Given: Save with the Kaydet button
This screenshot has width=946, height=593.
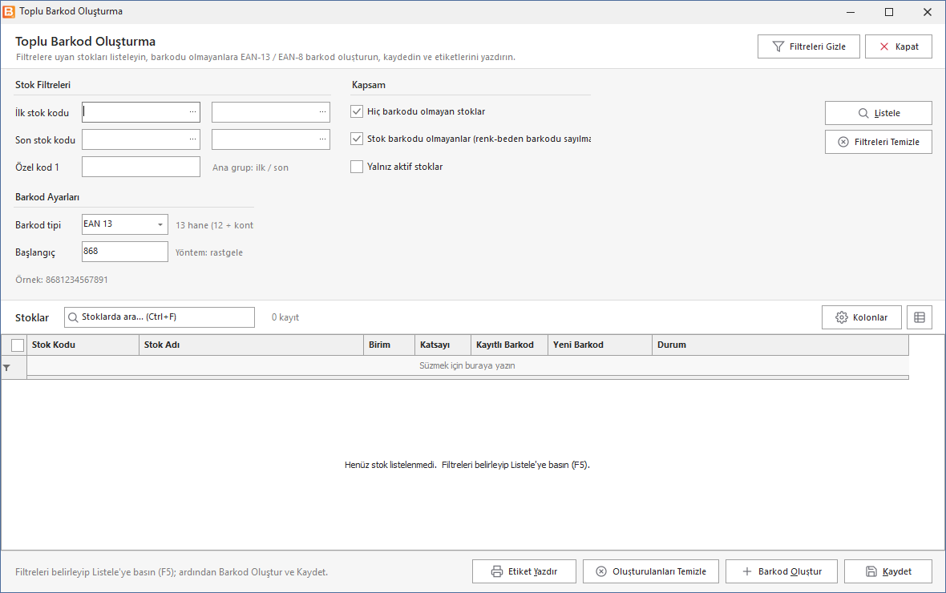Looking at the screenshot, I should (888, 571).
